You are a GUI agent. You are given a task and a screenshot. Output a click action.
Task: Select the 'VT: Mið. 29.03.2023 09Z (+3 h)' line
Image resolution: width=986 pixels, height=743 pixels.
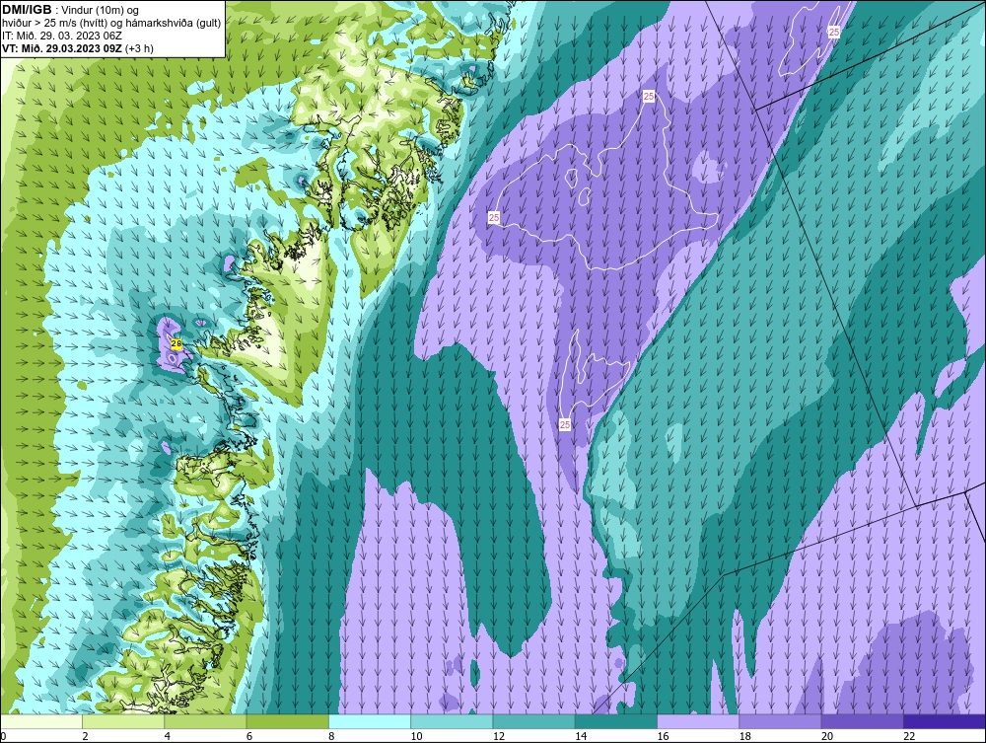point(77,47)
